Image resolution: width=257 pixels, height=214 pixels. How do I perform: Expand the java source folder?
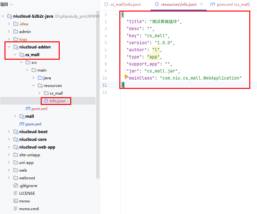point(33,78)
